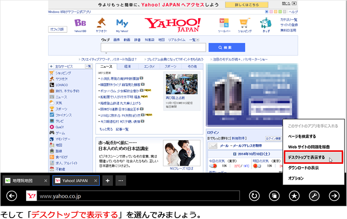Switch to the エンタメ news tab
This screenshot has width=347, height=219.
pyautogui.click(x=149, y=66)
